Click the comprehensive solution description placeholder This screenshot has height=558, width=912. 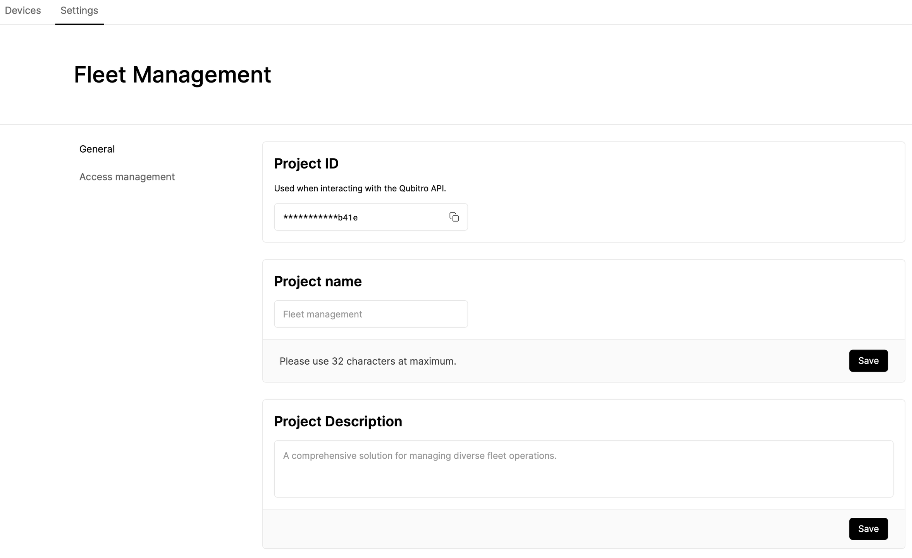420,456
